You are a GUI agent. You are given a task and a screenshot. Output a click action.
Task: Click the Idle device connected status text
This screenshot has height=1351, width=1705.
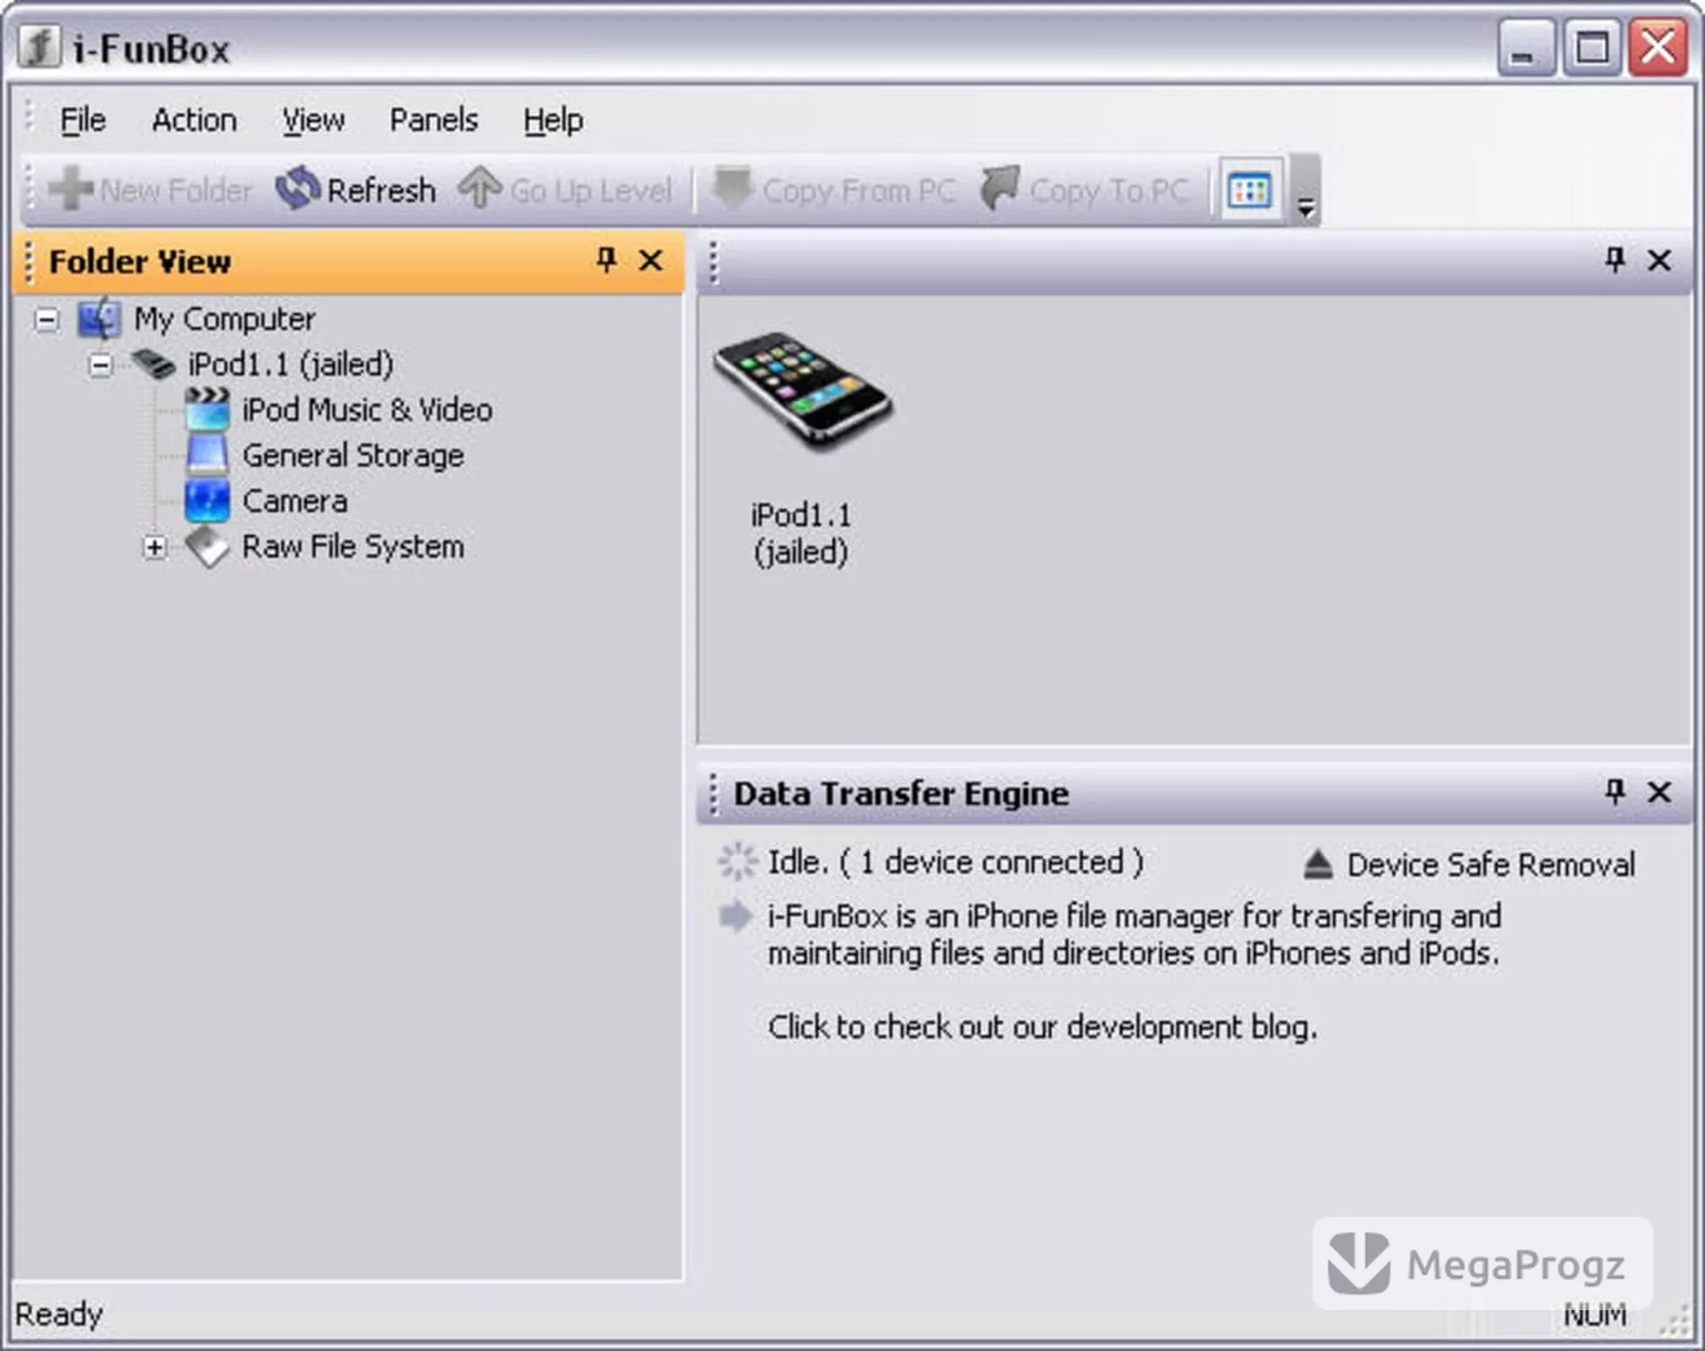coord(955,862)
